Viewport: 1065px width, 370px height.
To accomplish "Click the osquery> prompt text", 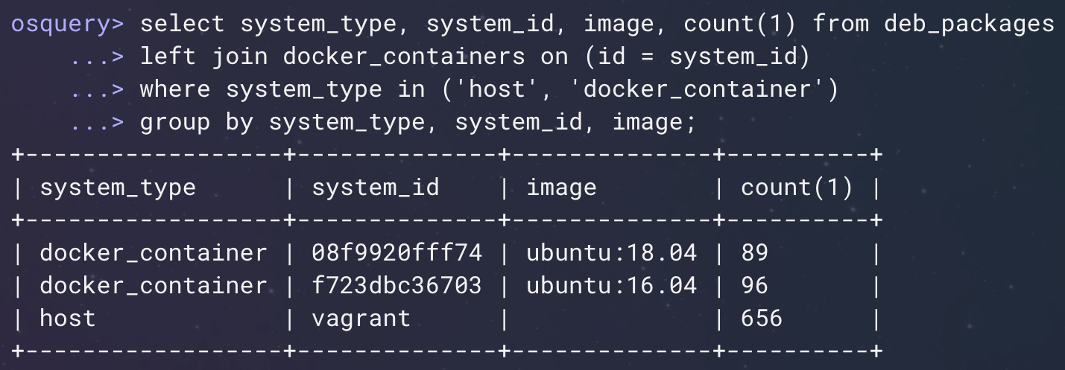I will (x=68, y=25).
